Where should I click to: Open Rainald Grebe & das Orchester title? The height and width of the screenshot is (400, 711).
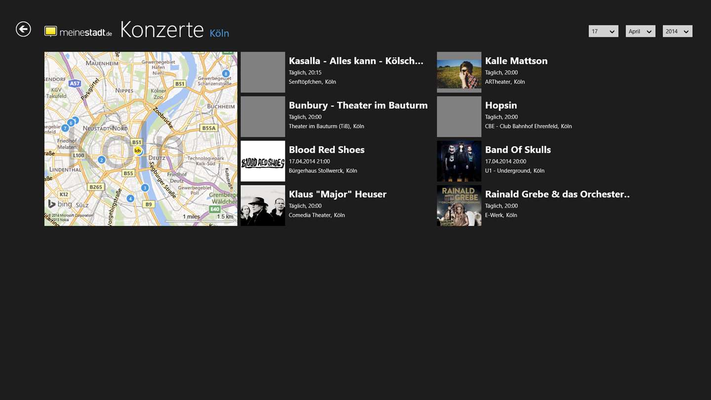557,194
